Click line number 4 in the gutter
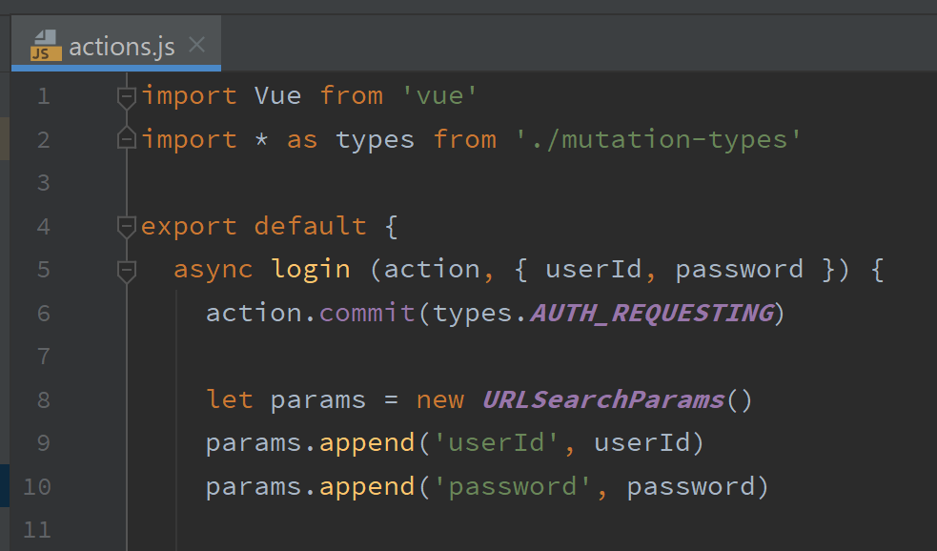This screenshot has height=551, width=937. [44, 227]
